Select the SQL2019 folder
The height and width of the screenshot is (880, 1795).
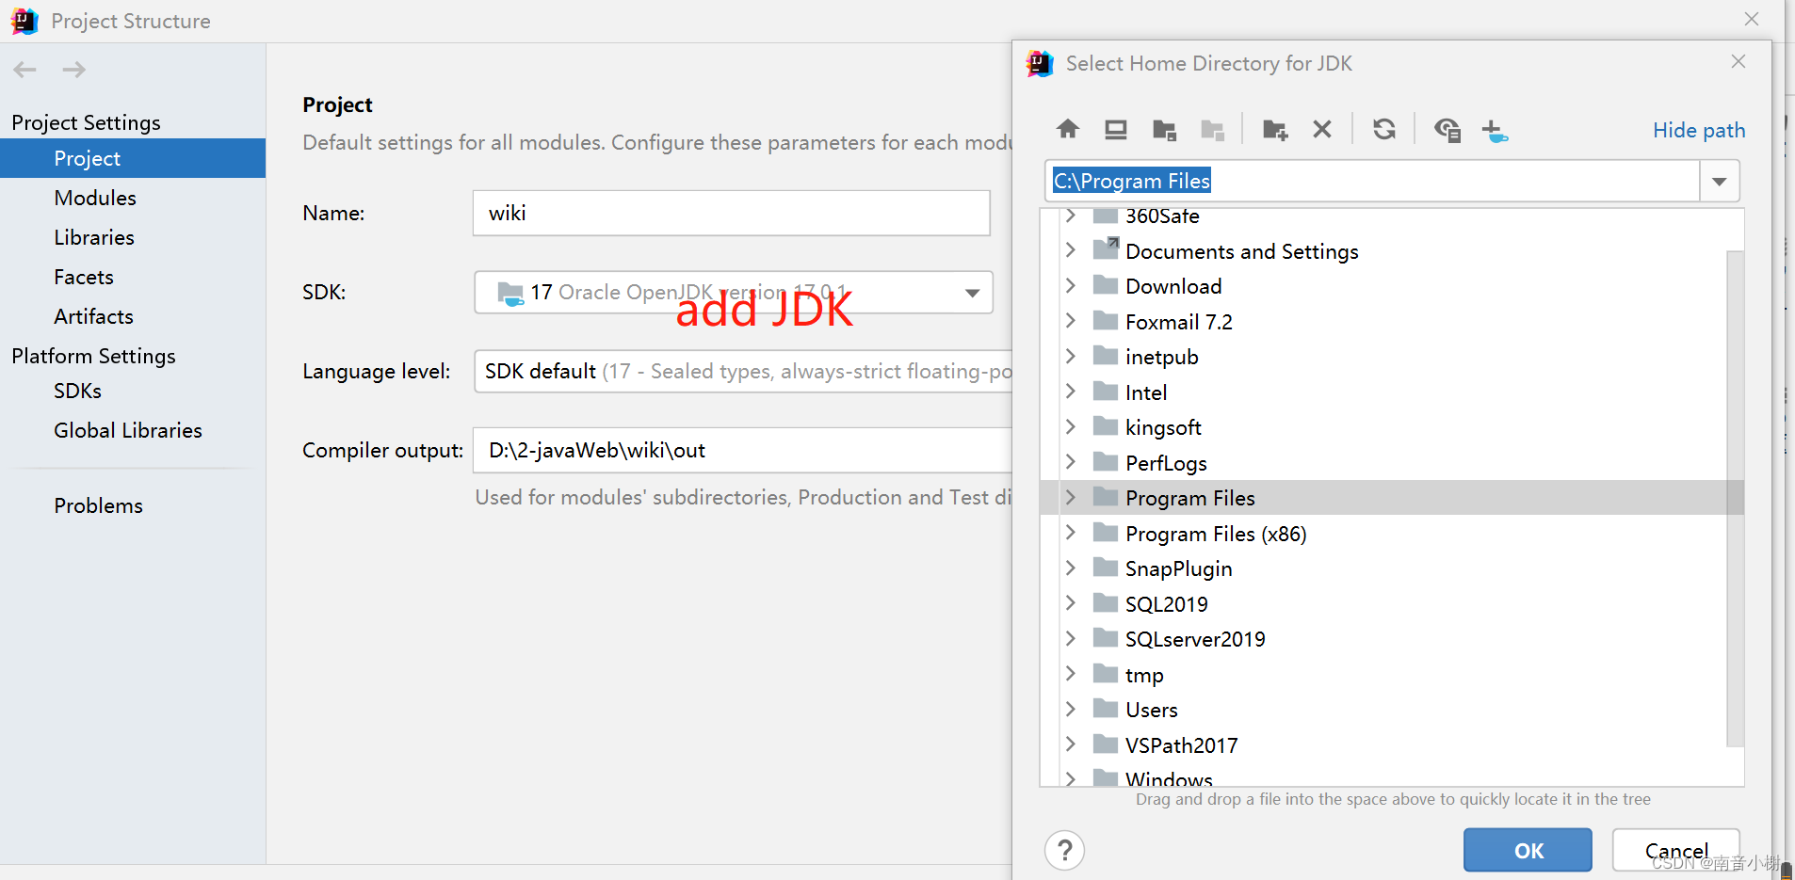pos(1383,603)
